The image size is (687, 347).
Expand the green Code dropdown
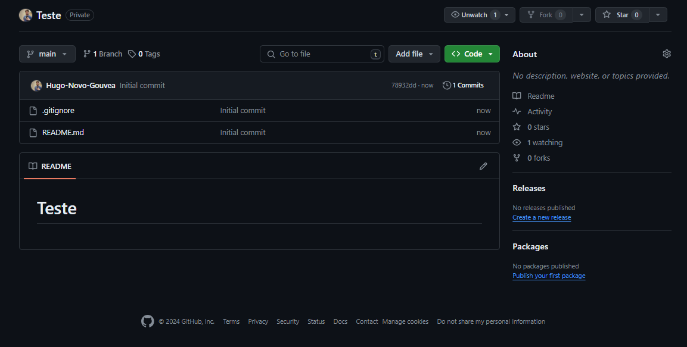pyautogui.click(x=472, y=54)
